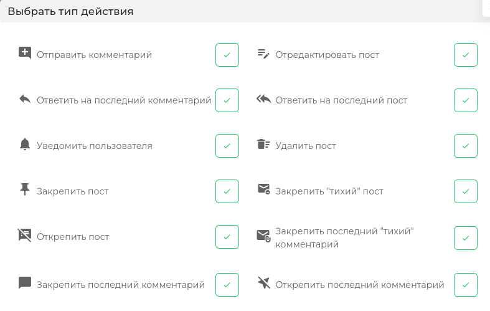Click envelope-clip icon for last quiet comment

264,236
